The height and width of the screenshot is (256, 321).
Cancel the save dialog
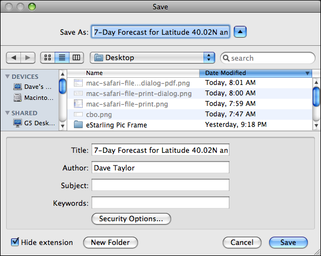click(x=242, y=243)
